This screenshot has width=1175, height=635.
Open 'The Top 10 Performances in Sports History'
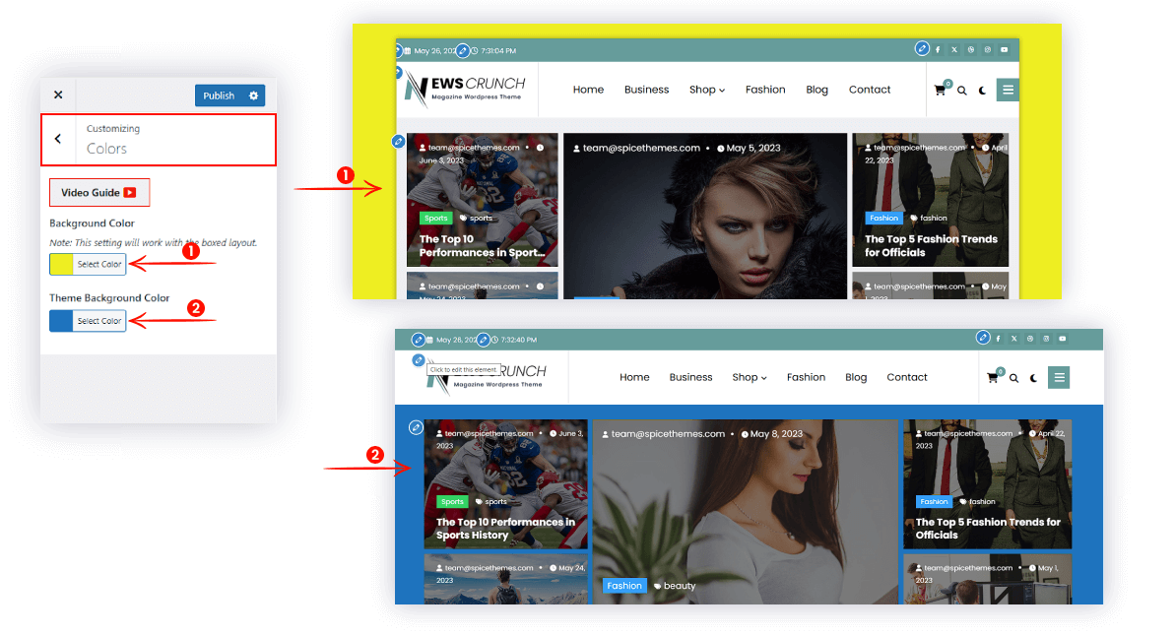[x=506, y=528]
